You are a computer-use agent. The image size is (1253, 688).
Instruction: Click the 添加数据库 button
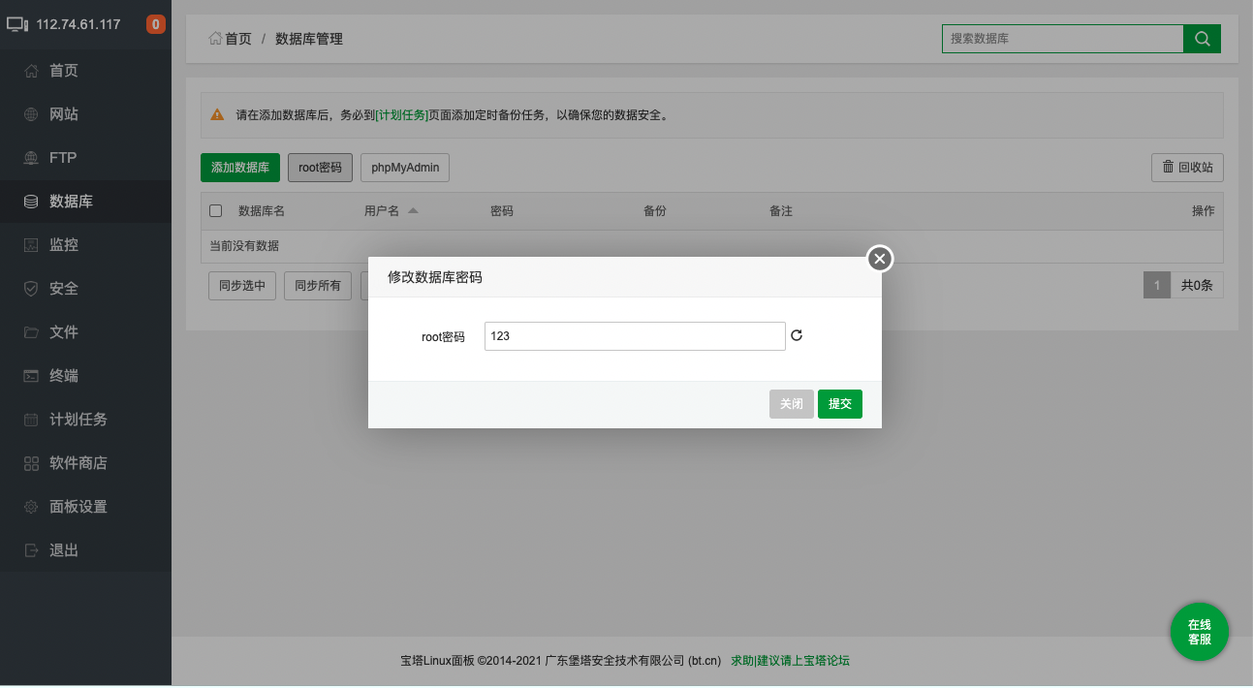[x=240, y=168]
